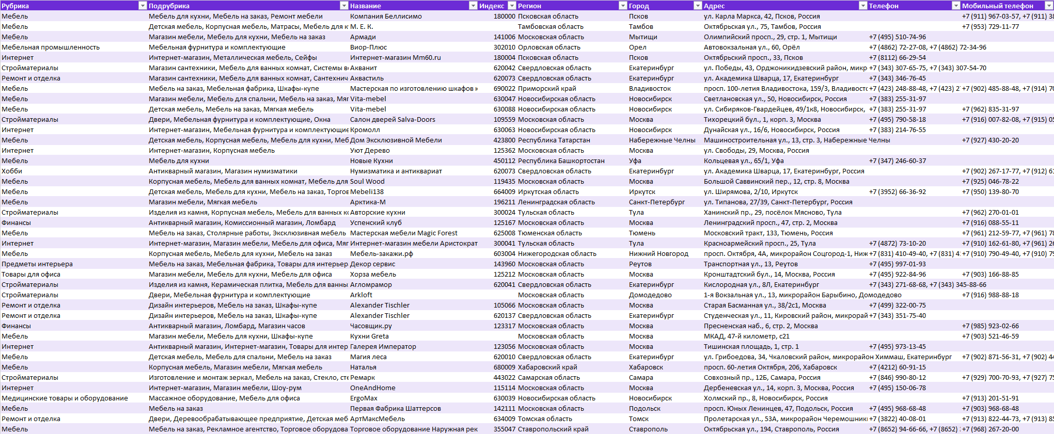Select the cell 'Уют Дерево'

click(x=413, y=150)
